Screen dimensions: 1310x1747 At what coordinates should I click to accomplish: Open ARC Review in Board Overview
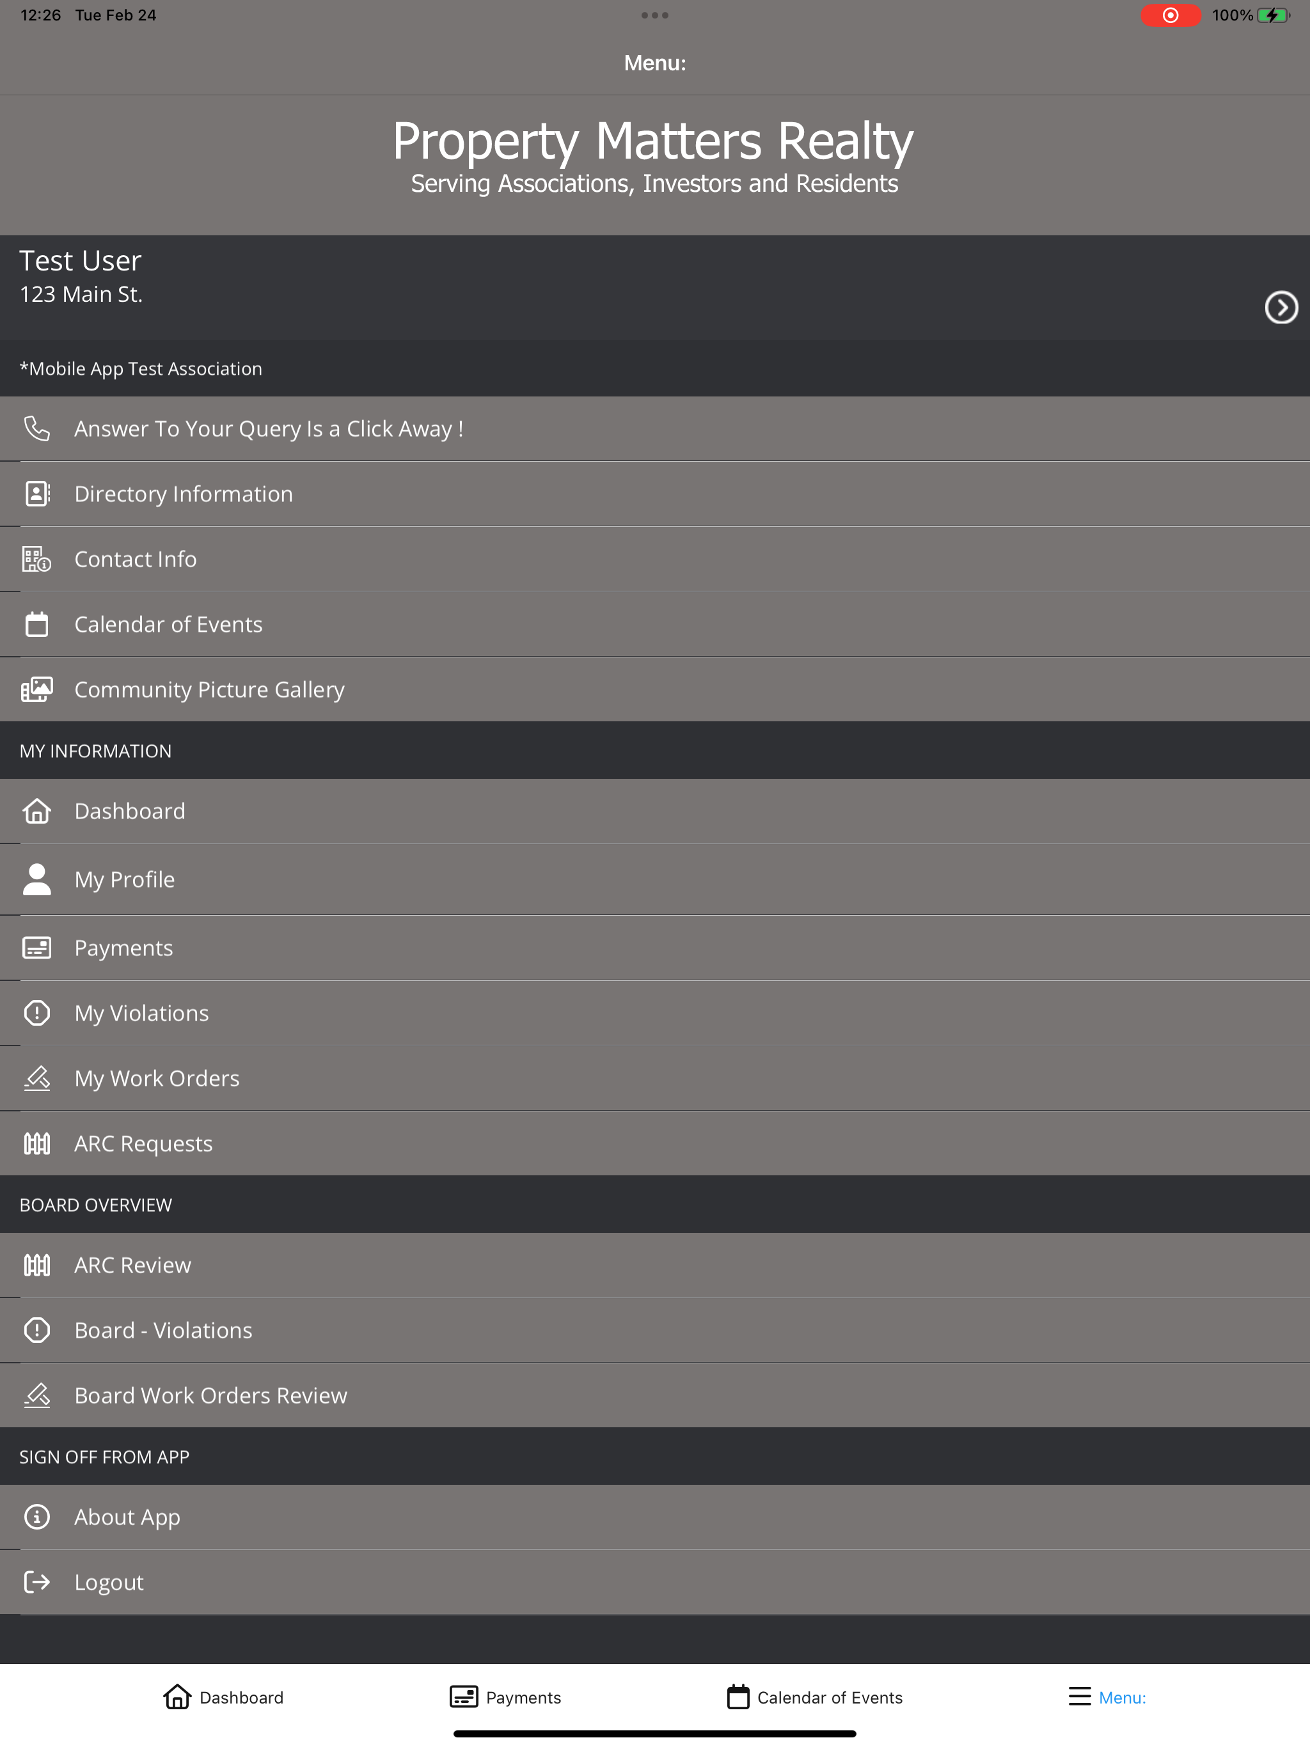coord(655,1264)
